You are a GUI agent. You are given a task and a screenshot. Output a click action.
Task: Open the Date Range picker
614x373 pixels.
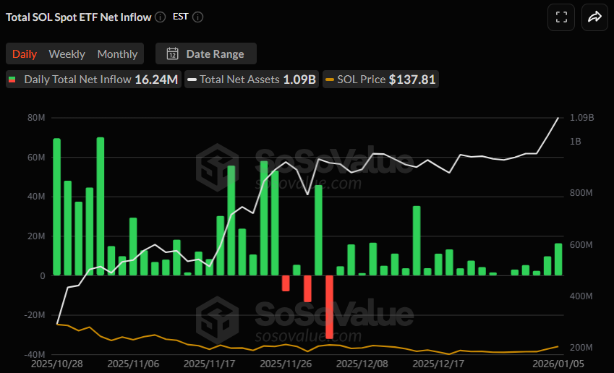click(x=206, y=53)
